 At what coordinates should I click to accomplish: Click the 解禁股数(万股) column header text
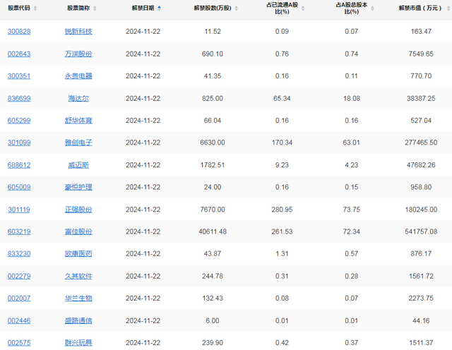click(x=213, y=8)
